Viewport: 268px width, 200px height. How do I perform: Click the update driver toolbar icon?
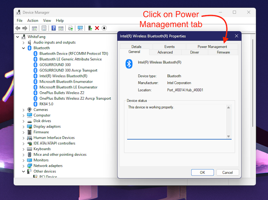point(70,28)
